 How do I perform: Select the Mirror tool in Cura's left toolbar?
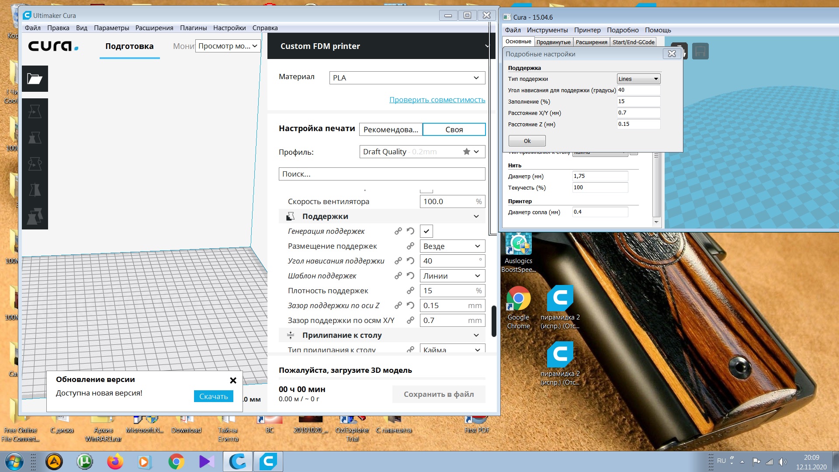35,190
